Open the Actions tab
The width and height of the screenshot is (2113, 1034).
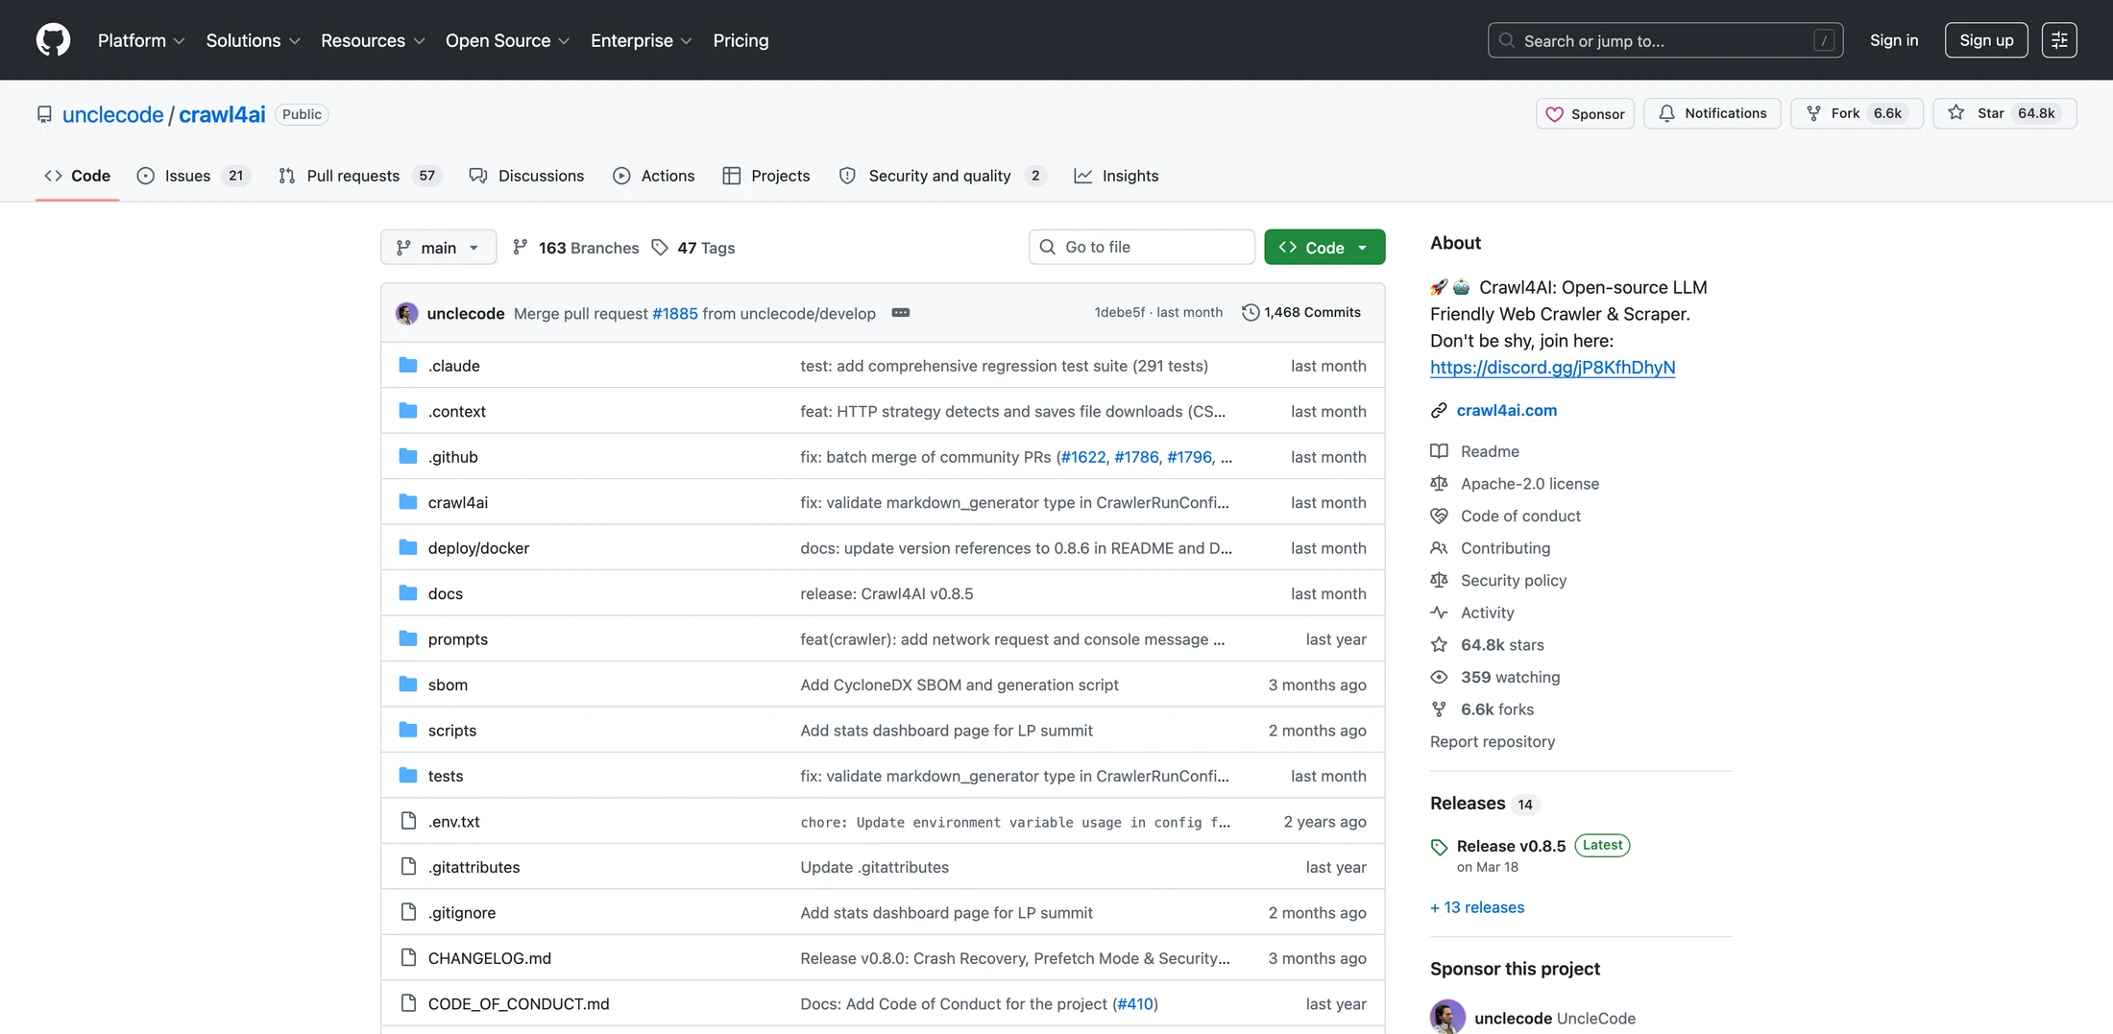[654, 176]
